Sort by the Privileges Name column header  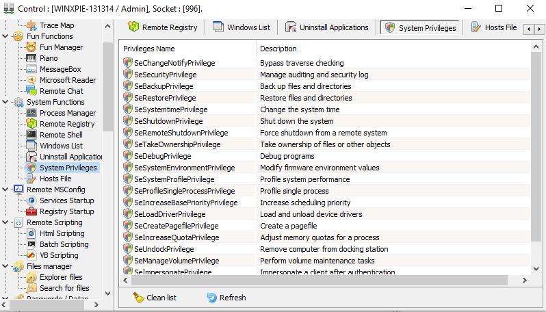pyautogui.click(x=188, y=49)
